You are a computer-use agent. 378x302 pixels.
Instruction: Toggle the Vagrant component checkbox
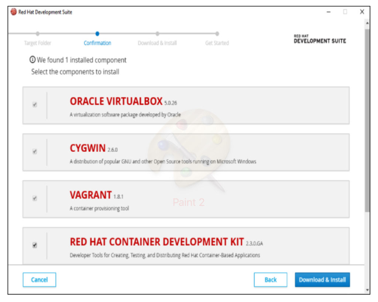(x=35, y=198)
